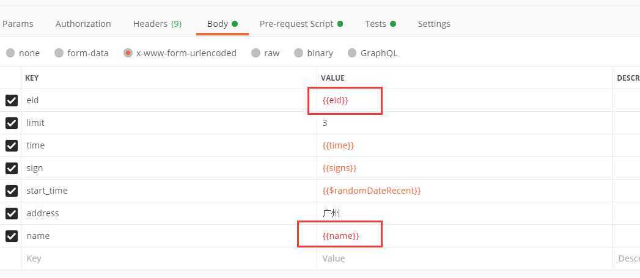Toggle the start_time row checkbox

[12, 191]
